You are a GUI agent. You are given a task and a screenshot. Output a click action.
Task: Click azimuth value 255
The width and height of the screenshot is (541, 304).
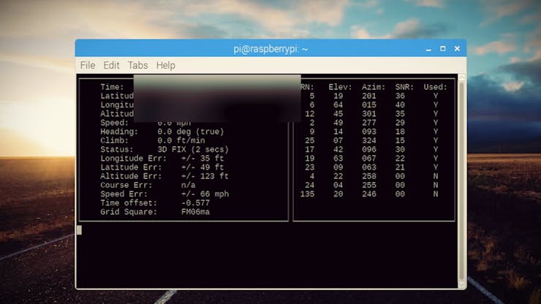pos(369,185)
